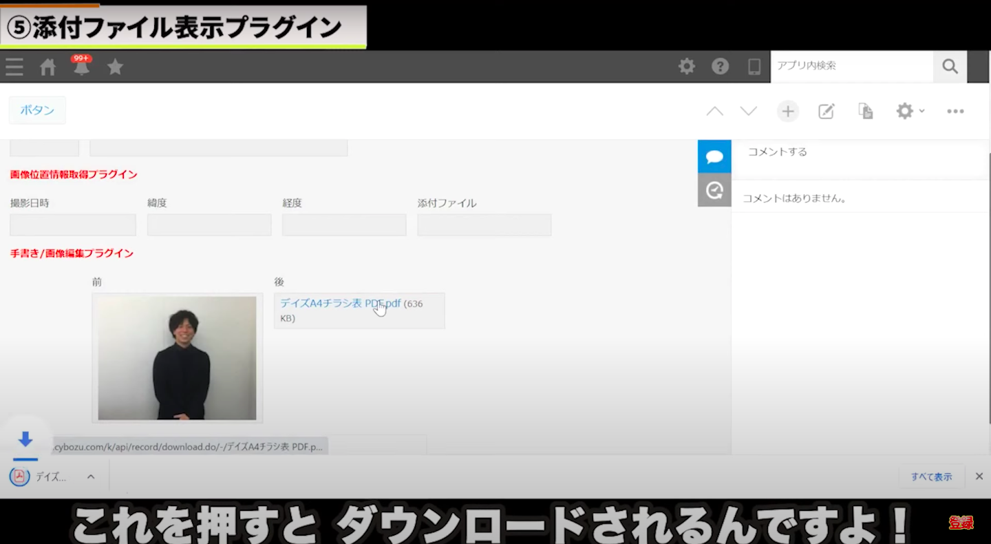Viewport: 991px width, 544px height.
Task: Edit the record with pencil icon
Action: 826,111
